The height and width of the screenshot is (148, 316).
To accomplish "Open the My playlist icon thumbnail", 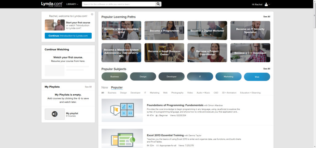I will [x=55, y=114].
